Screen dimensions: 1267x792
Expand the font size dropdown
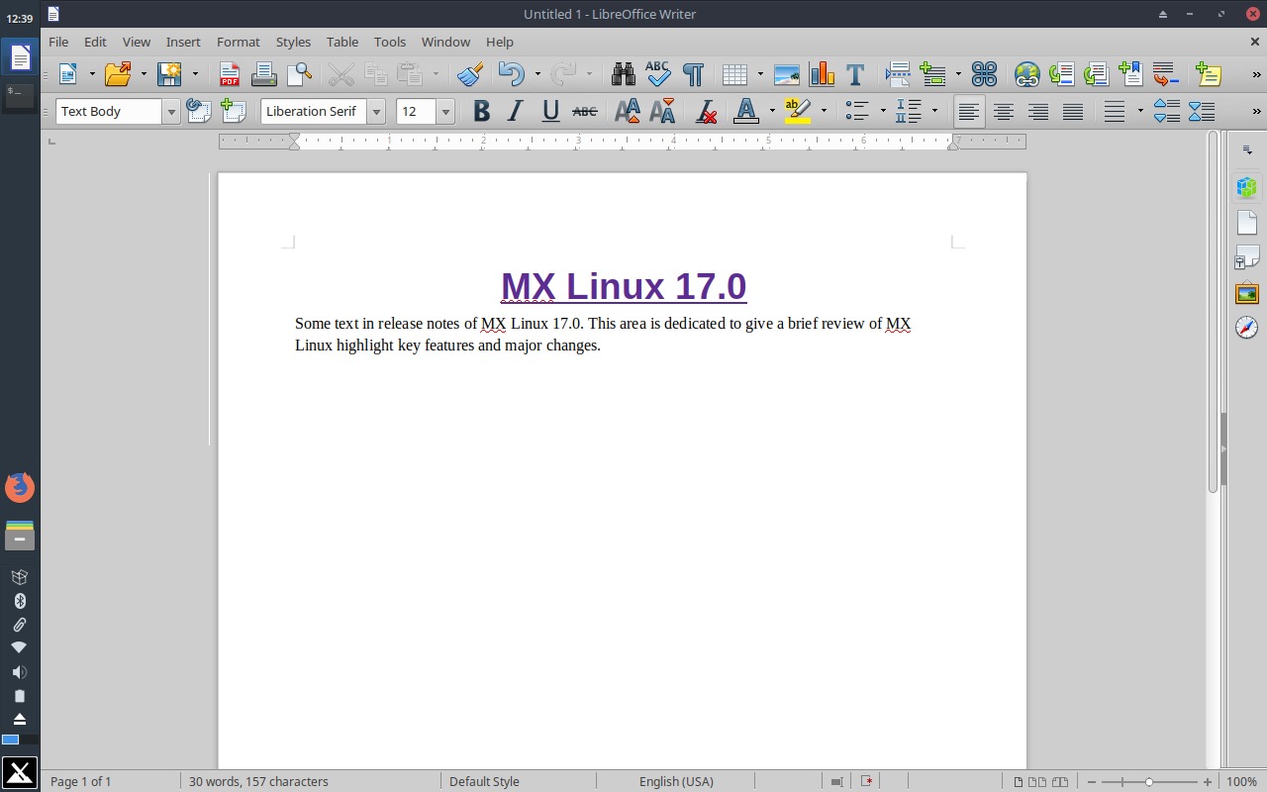coord(444,111)
